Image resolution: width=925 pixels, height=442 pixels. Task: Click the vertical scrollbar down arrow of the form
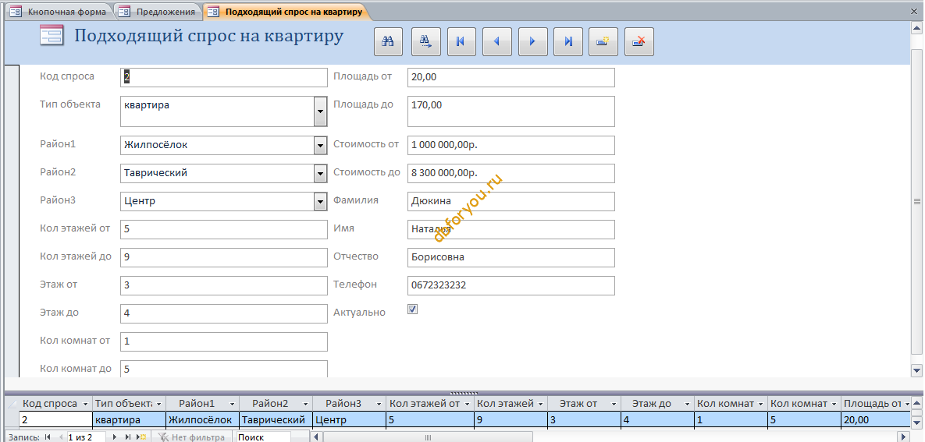[x=916, y=370]
